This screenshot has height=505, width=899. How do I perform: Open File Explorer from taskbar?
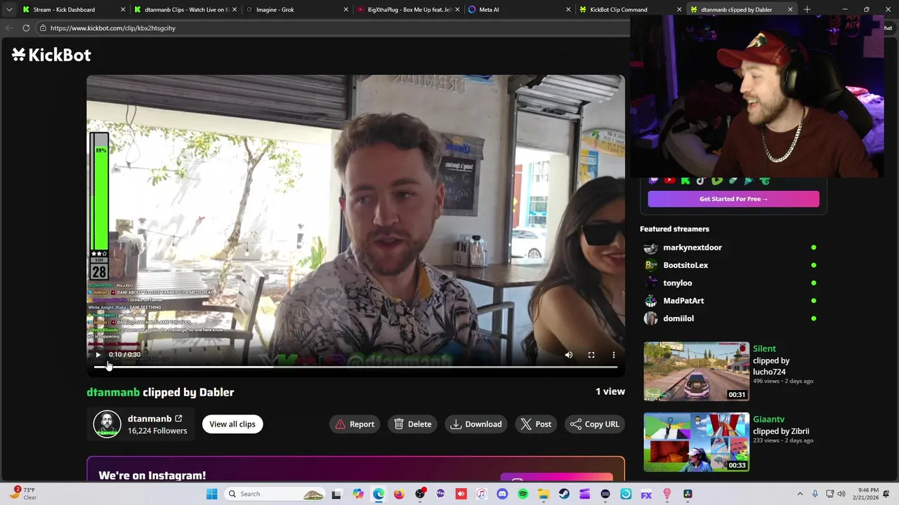(x=544, y=494)
